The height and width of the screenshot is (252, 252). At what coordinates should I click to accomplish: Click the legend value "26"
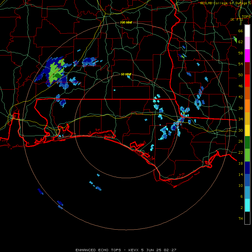[241, 141]
